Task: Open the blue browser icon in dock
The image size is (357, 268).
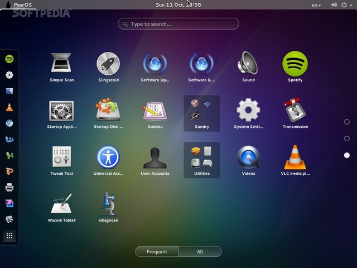Action: point(9,123)
